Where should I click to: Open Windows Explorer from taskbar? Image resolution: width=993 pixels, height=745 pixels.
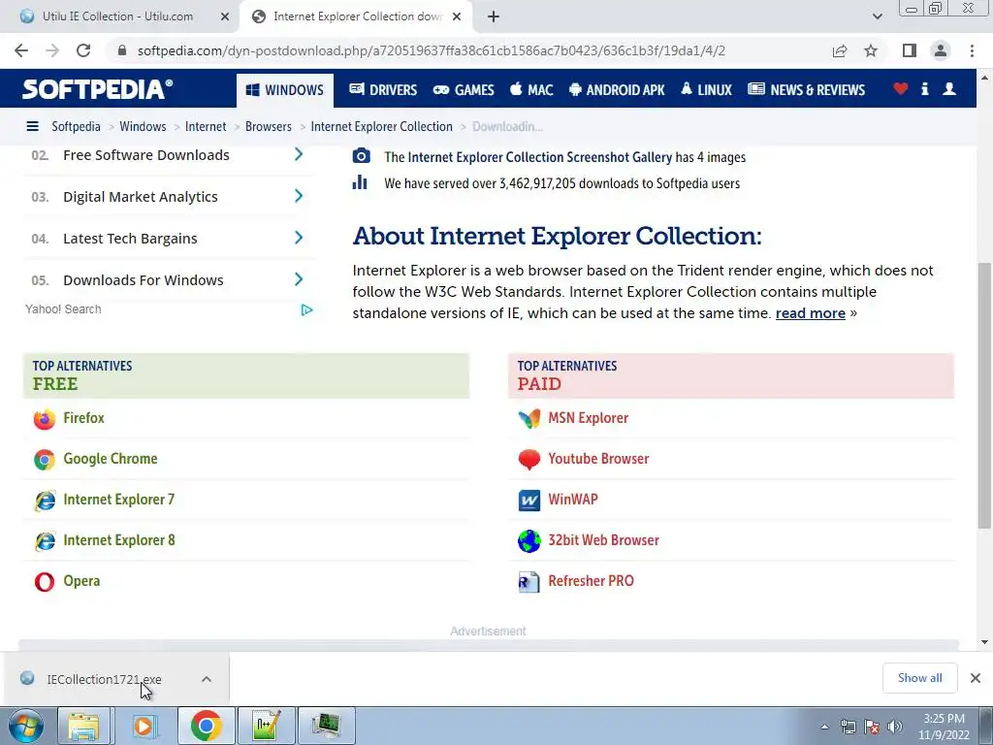click(x=83, y=726)
